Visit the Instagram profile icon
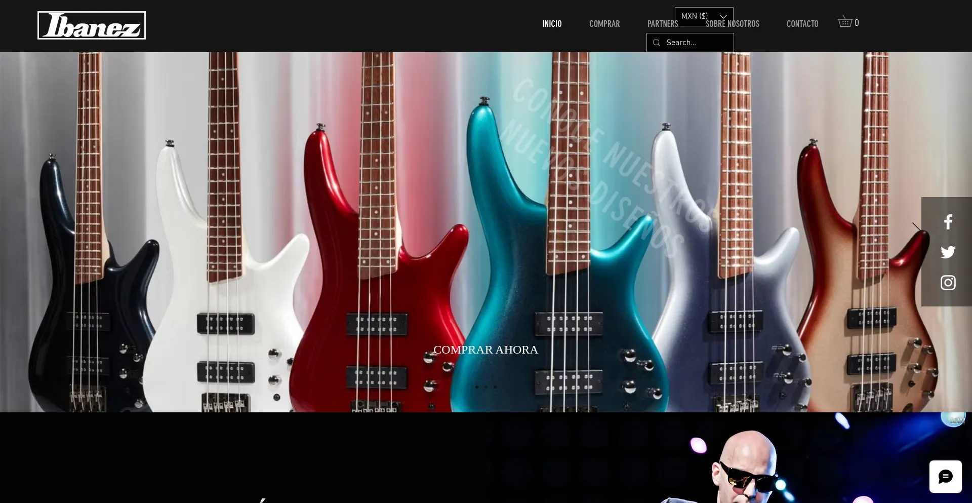The image size is (972, 503). pyautogui.click(x=948, y=283)
